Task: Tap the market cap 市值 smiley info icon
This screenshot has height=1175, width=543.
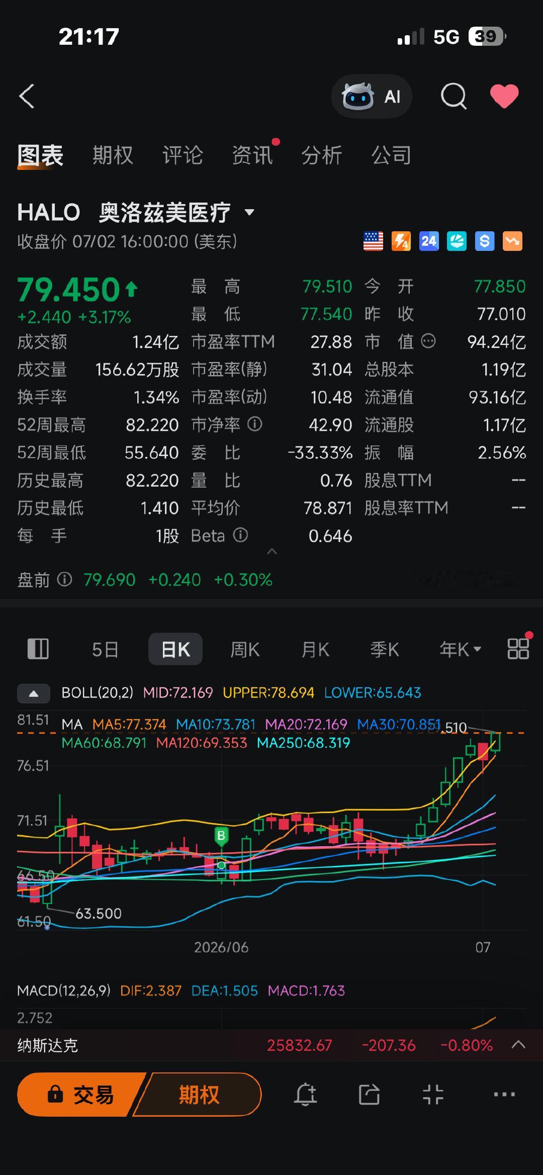Action: click(x=428, y=341)
